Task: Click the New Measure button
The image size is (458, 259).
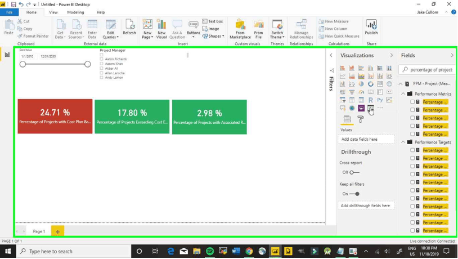Action: pos(334,21)
